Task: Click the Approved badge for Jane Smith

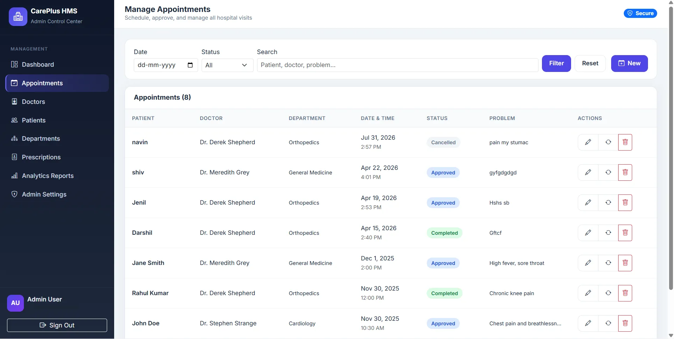Action: [443, 263]
